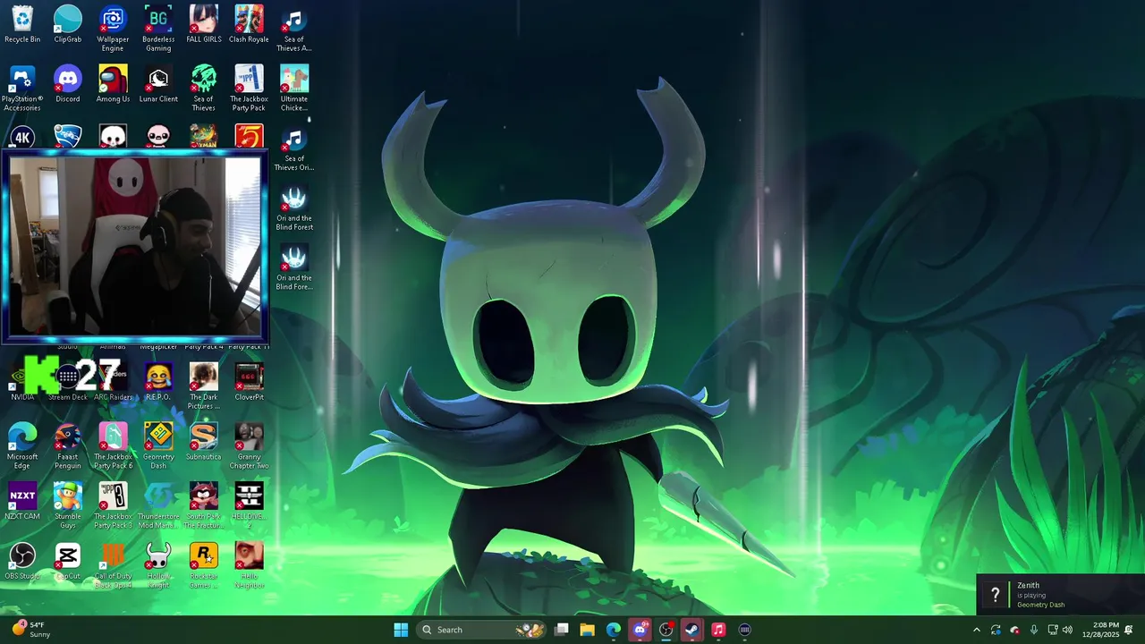1145x644 pixels.
Task: Select the FALL GIRLS desktop icon
Action: pyautogui.click(x=204, y=24)
